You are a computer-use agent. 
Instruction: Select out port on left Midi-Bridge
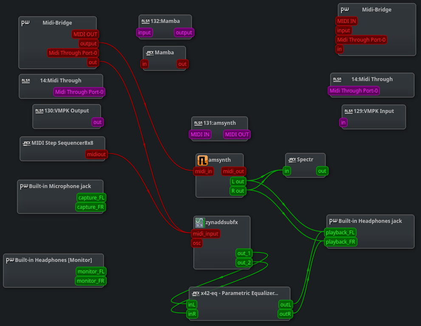(x=93, y=62)
